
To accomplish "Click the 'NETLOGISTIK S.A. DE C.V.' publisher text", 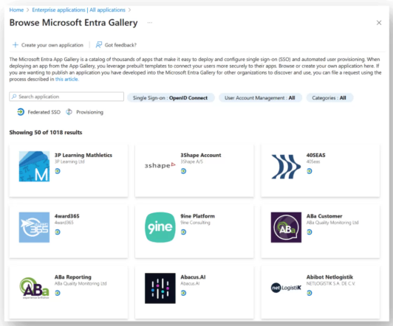I will [331, 283].
